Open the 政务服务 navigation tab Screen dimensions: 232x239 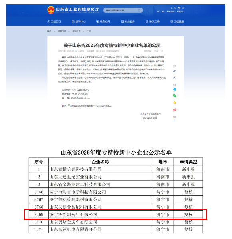[x=128, y=22]
